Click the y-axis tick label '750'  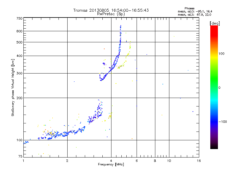click(19, 18)
